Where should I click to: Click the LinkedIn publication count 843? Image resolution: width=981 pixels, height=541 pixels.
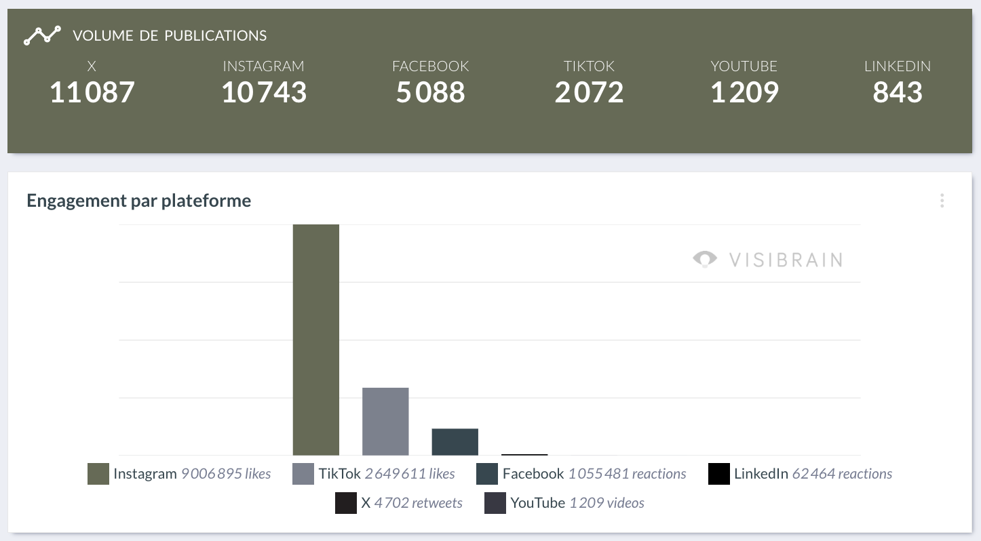pyautogui.click(x=898, y=92)
